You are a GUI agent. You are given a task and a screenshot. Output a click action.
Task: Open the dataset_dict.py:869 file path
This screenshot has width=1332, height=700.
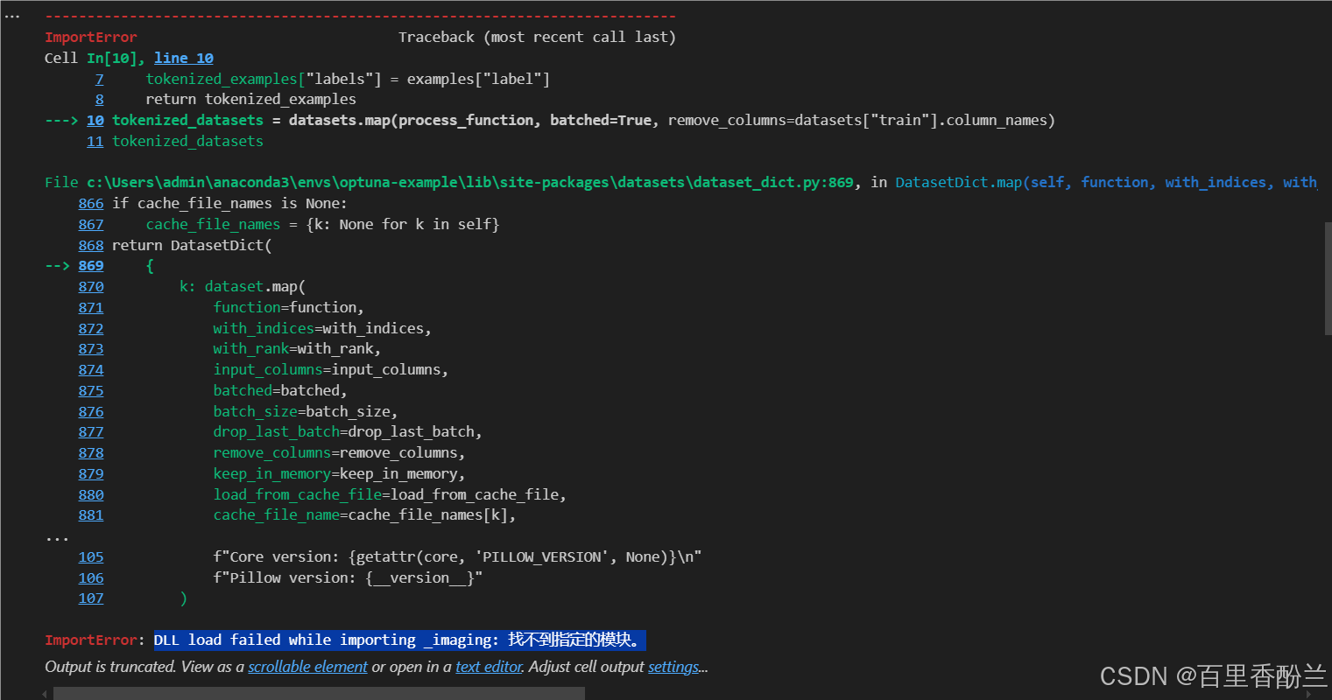click(470, 182)
